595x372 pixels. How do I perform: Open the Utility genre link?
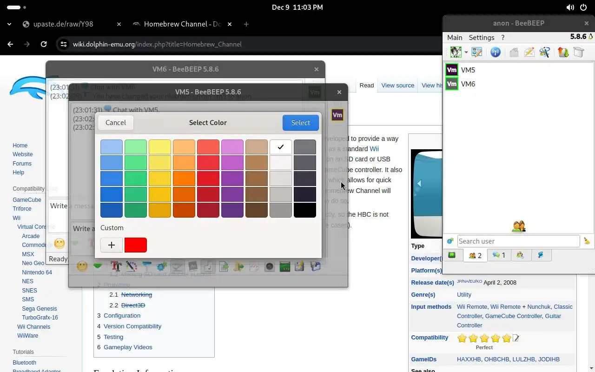(x=464, y=295)
